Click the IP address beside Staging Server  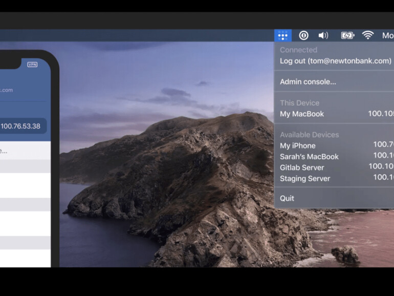pyautogui.click(x=383, y=178)
